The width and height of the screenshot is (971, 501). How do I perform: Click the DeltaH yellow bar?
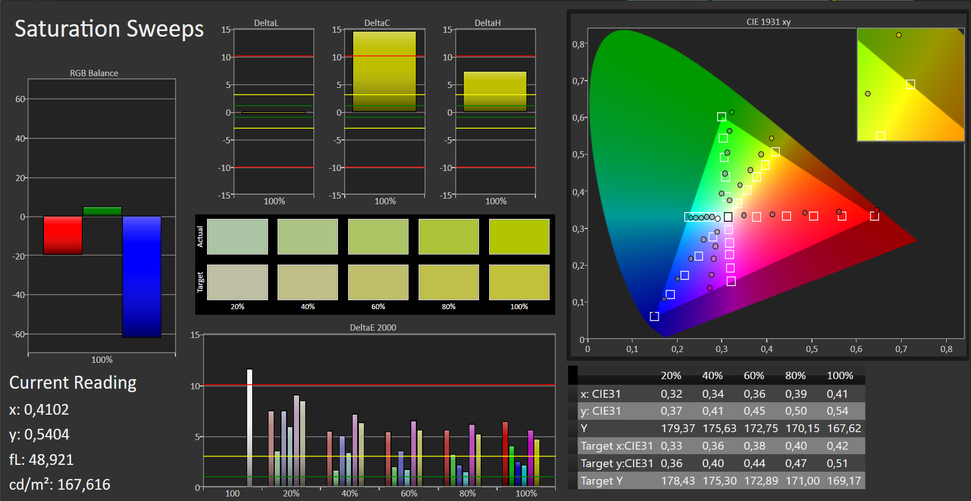(x=495, y=91)
